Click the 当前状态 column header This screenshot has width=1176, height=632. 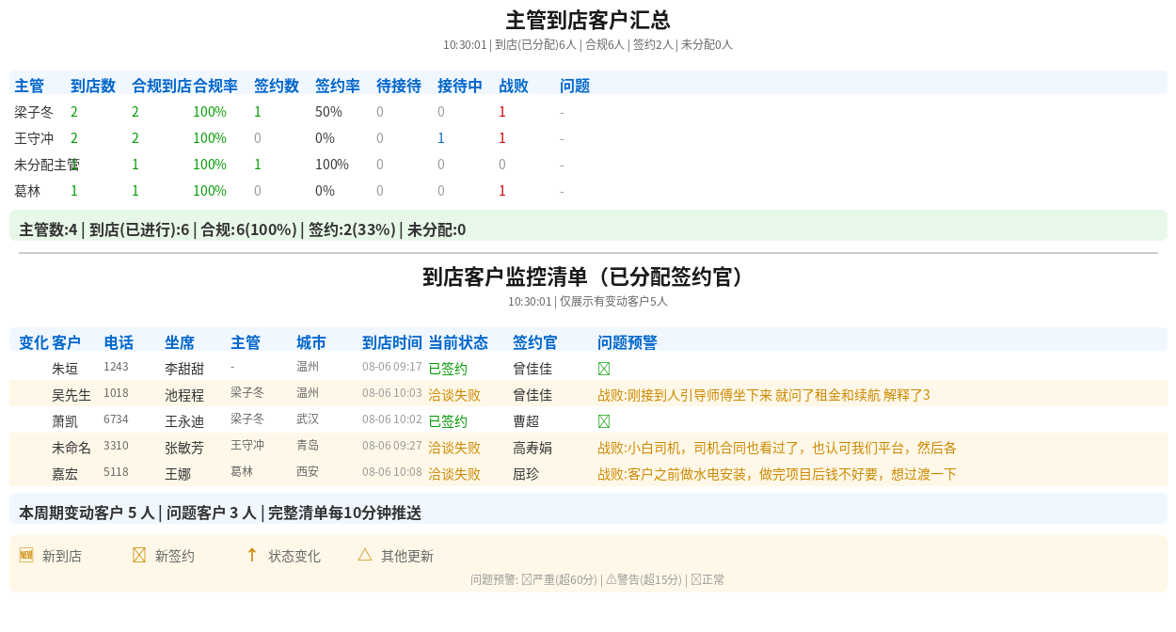458,342
